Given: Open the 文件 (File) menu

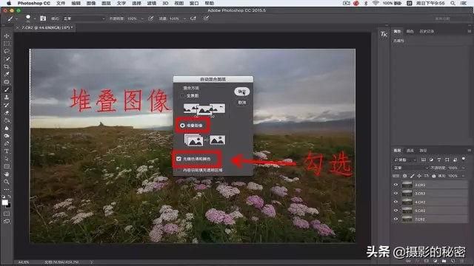Looking at the screenshot, I should [x=61, y=3].
